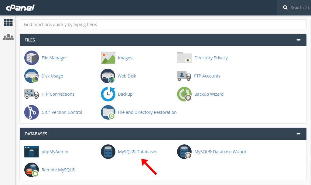Click the File and Directory Restoration link
The width and height of the screenshot is (311, 185).
(147, 112)
